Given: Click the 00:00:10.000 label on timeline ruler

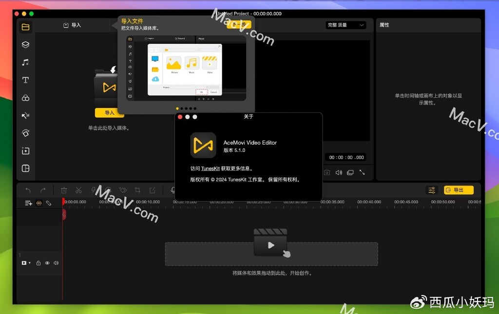Looking at the screenshot, I should tap(148, 202).
